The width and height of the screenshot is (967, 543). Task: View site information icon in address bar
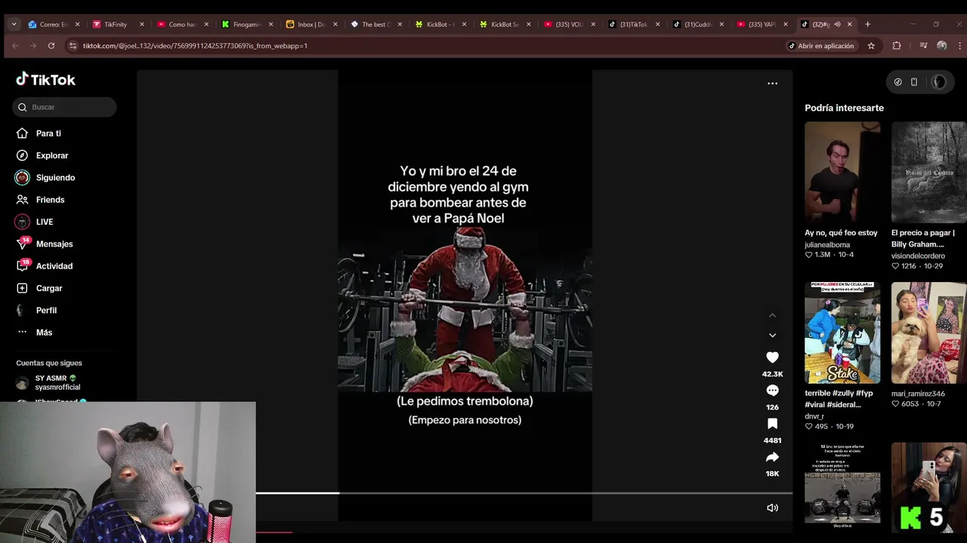[73, 45]
